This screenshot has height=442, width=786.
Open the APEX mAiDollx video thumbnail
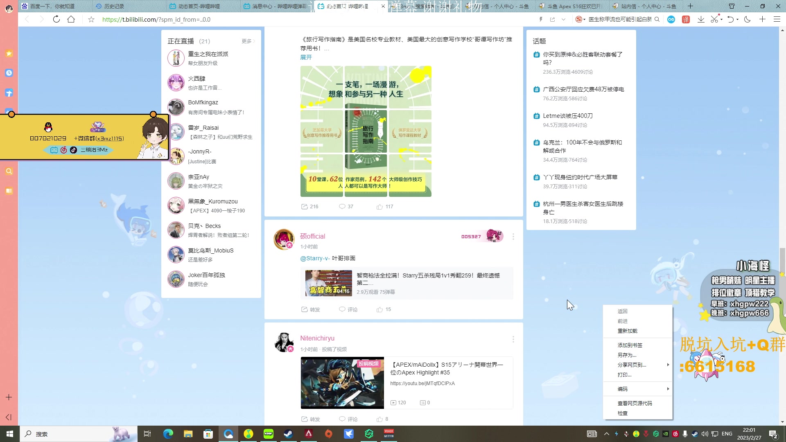pos(342,383)
